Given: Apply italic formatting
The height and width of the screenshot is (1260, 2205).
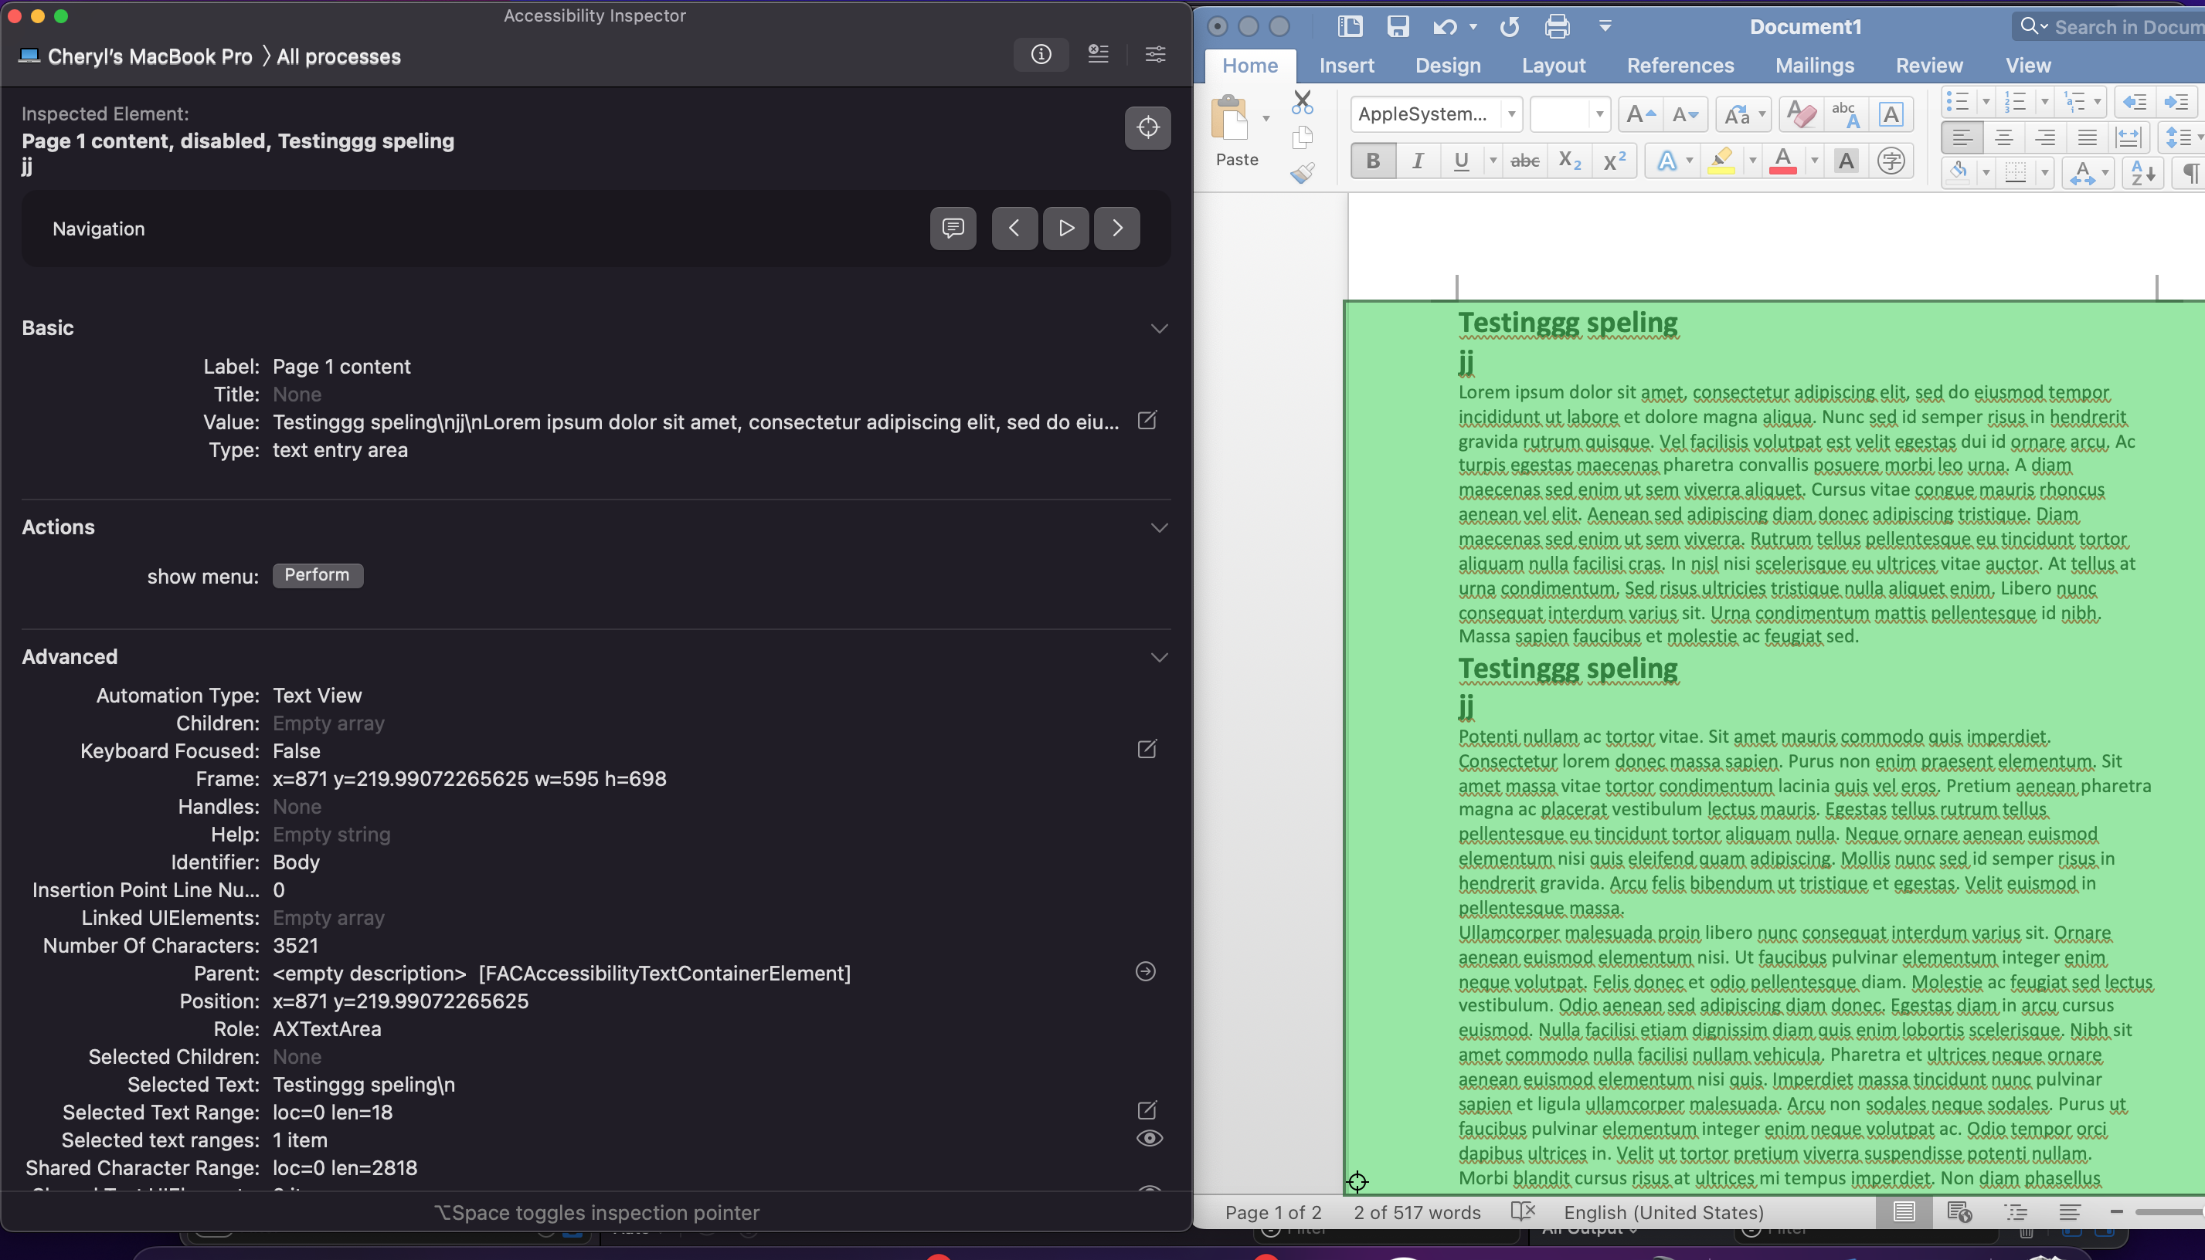Looking at the screenshot, I should tap(1417, 160).
